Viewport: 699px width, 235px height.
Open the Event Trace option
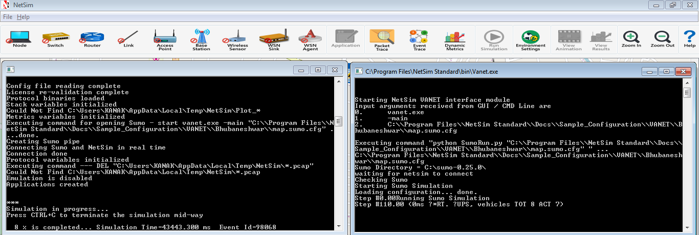point(419,40)
